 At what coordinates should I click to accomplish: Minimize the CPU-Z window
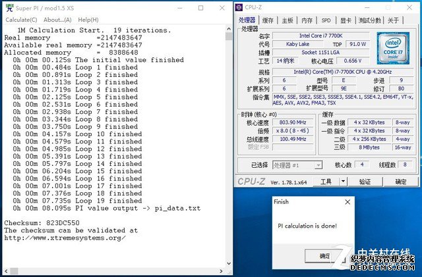click(x=367, y=7)
